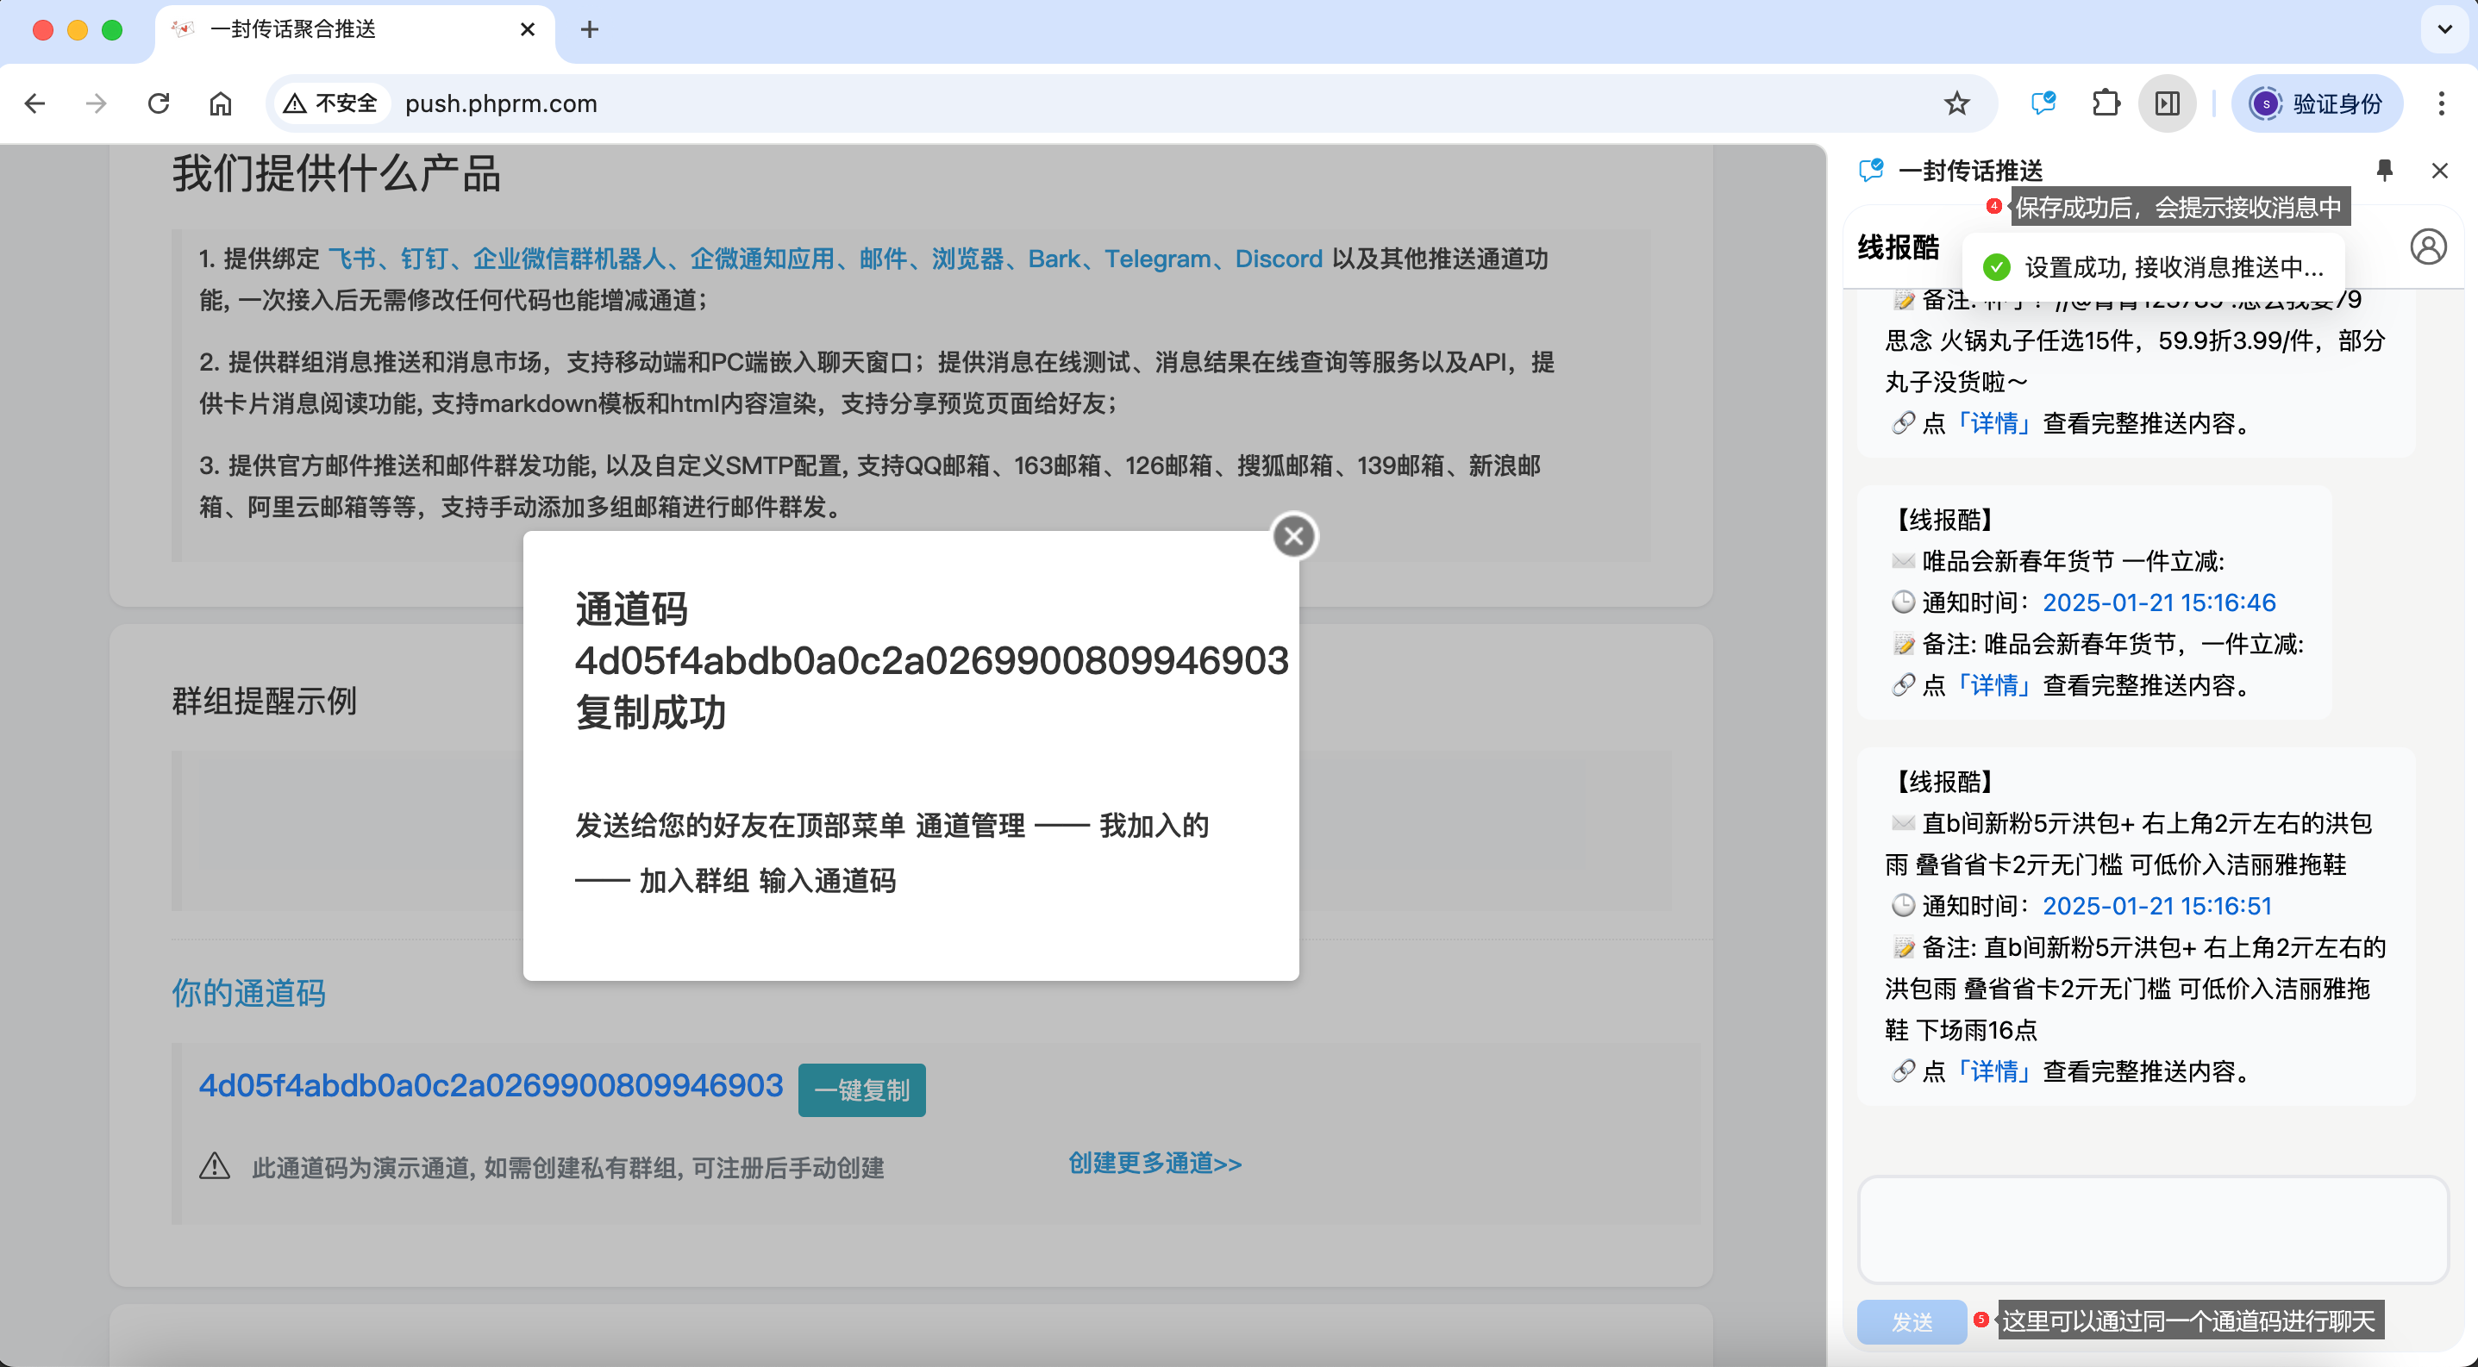Viewport: 2478px width, 1367px height.
Task: Pin the 一封传话推送 side panel
Action: tap(2384, 172)
